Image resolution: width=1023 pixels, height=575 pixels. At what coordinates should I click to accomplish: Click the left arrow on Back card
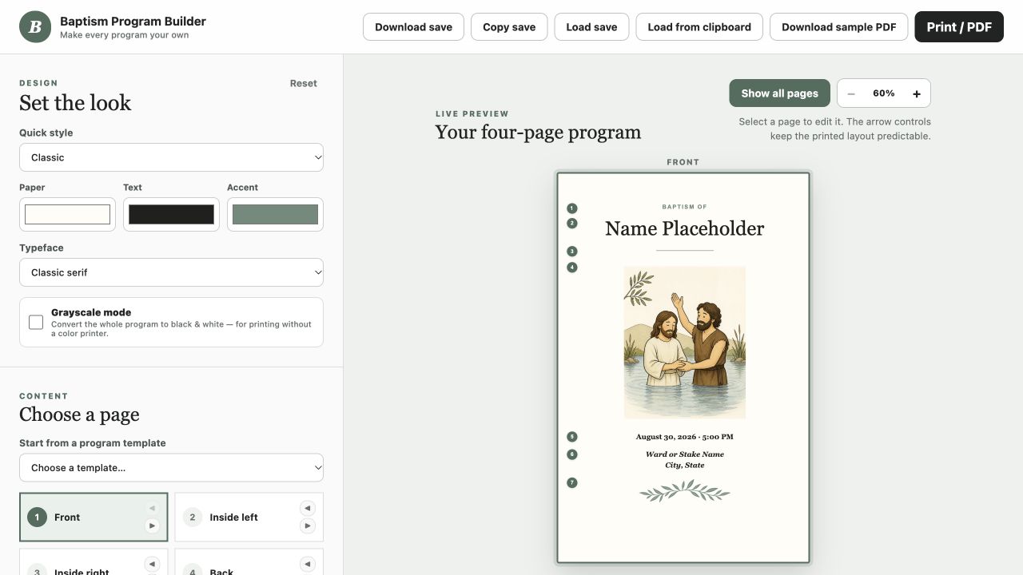click(307, 564)
